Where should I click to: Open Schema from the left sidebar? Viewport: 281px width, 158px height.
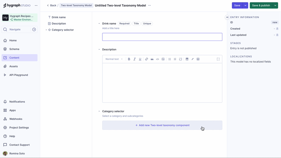click(x=14, y=49)
